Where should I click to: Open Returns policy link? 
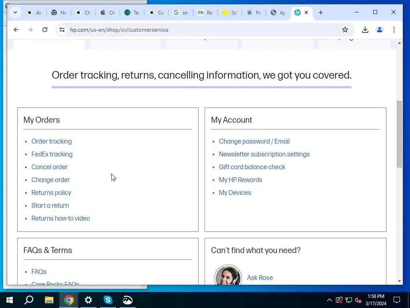pyautogui.click(x=51, y=193)
